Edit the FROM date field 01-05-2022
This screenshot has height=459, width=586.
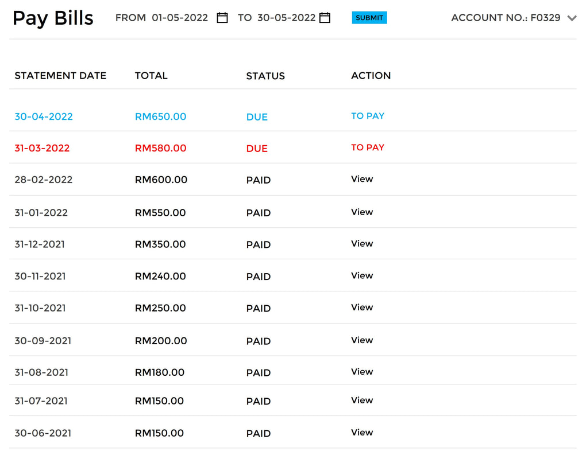pyautogui.click(x=180, y=18)
